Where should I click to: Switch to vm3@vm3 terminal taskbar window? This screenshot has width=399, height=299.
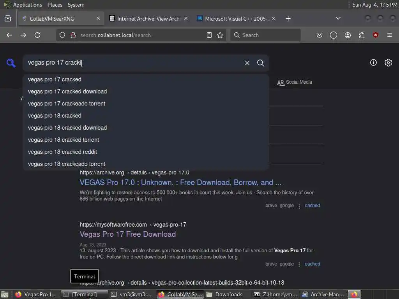tap(131, 294)
